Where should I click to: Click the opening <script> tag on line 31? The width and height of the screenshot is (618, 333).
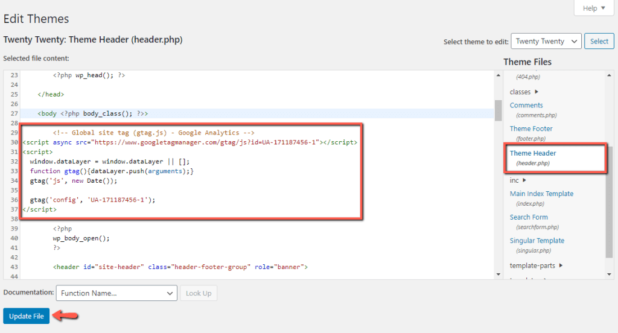(37, 152)
